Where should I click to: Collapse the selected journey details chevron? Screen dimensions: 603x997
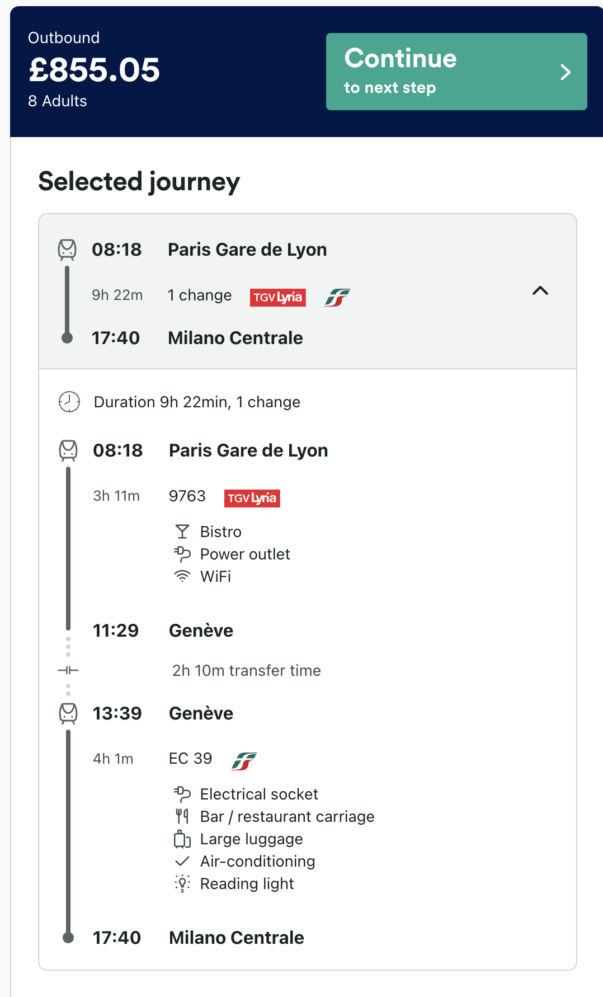[540, 290]
